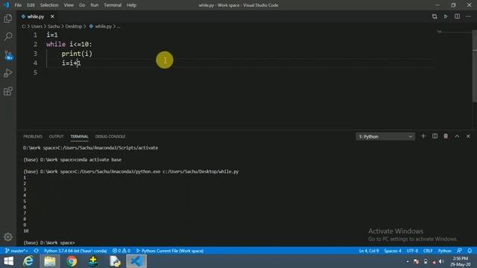
Task: Maximize the terminal panel size
Action: (457, 136)
